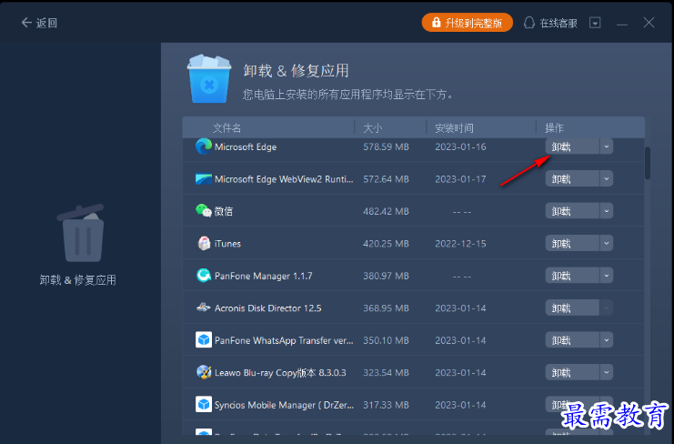The width and height of the screenshot is (674, 444).
Task: Click the 2022-12-15 install date
Action: point(460,243)
